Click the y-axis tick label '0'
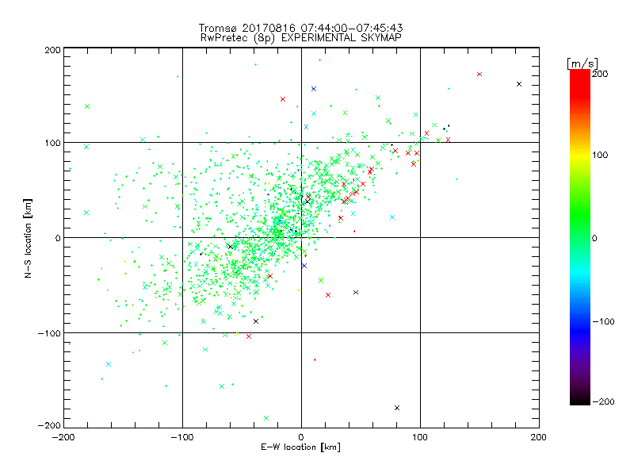634x476 pixels. pos(58,238)
